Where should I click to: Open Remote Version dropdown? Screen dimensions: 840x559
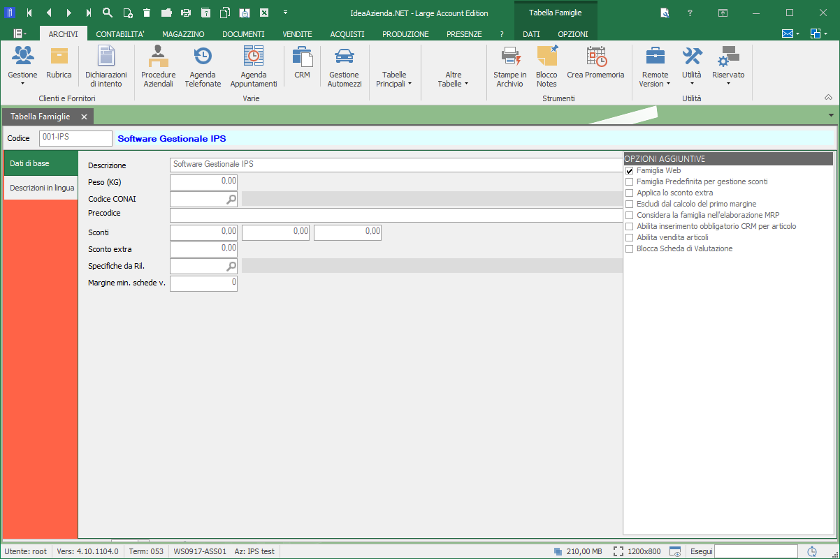click(655, 66)
